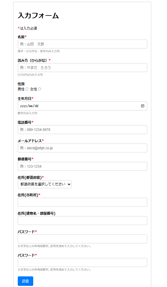Focus the パスワード field just above 送信
The image size is (167, 287).
point(82,263)
